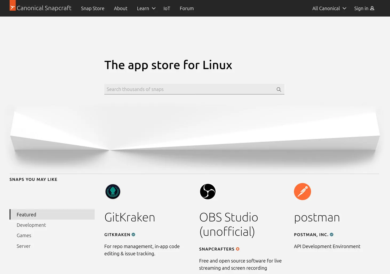Open the IoT navigation link
The width and height of the screenshot is (390, 274).
tap(167, 8)
